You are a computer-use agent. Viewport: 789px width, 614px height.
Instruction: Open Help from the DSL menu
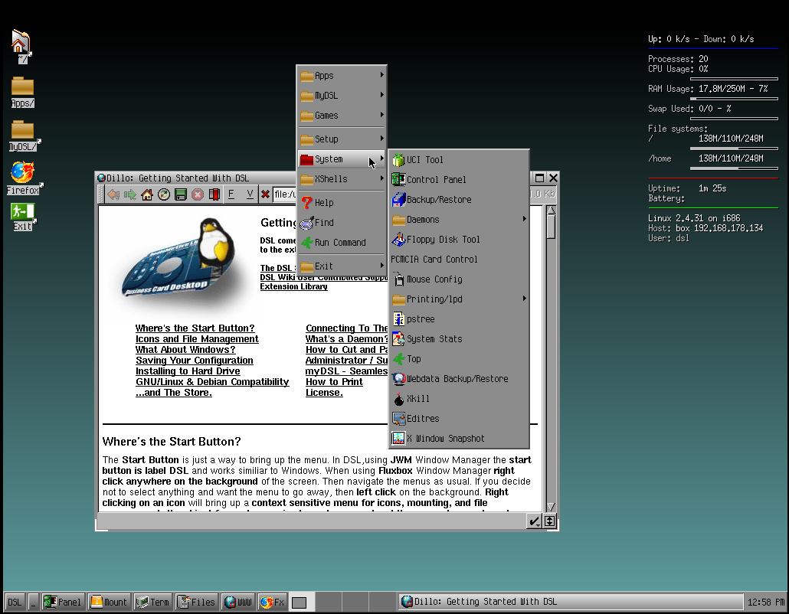tap(342, 203)
